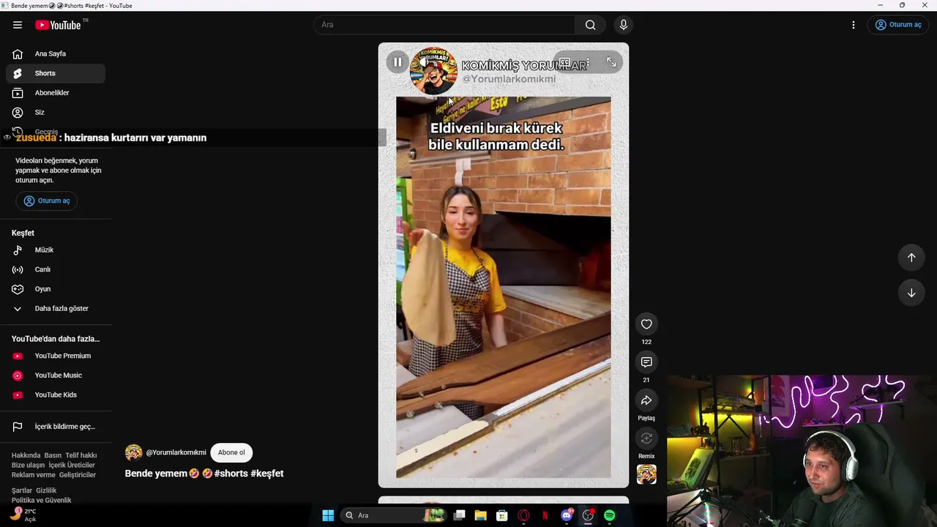Go to next Short with down arrow

point(911,293)
